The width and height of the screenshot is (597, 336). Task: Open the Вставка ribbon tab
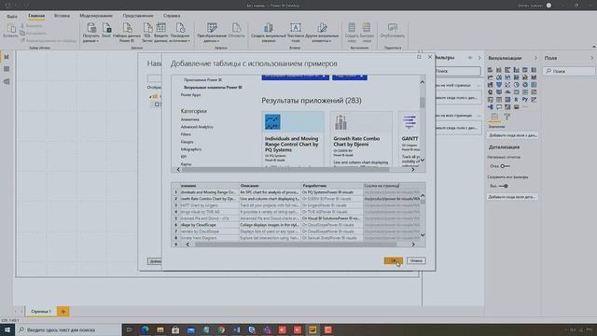(62, 16)
